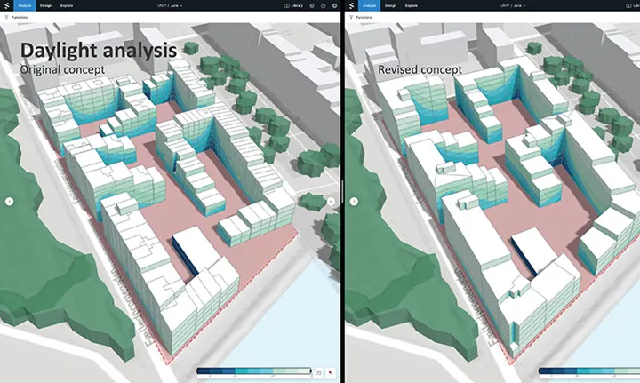Open the UNIT / June project dropdown in right window
The height and width of the screenshot is (383, 640).
514,5
